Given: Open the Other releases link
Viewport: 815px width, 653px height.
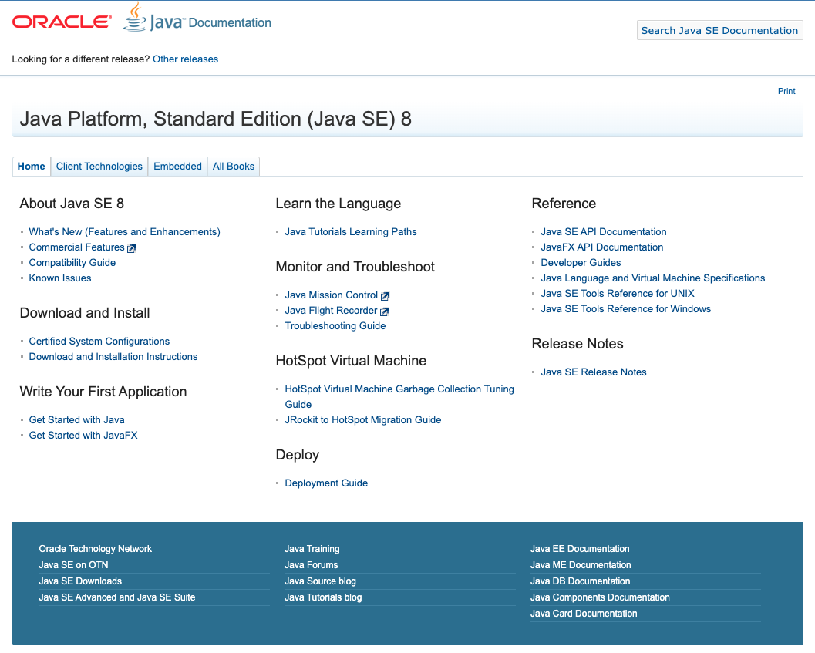Looking at the screenshot, I should (186, 59).
